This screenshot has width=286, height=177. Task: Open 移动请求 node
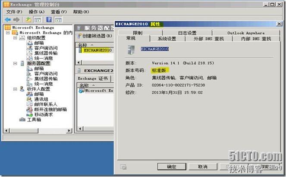[x=44, y=115]
